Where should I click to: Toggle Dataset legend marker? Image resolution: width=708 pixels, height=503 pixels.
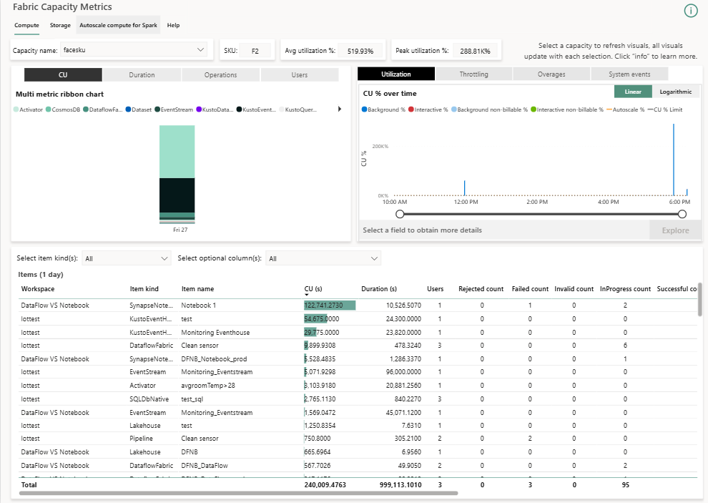pos(128,109)
